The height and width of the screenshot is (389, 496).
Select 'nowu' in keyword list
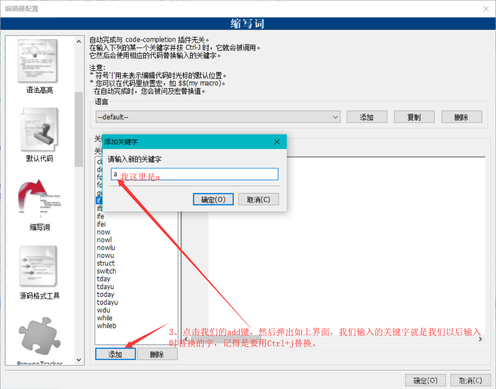coord(105,256)
